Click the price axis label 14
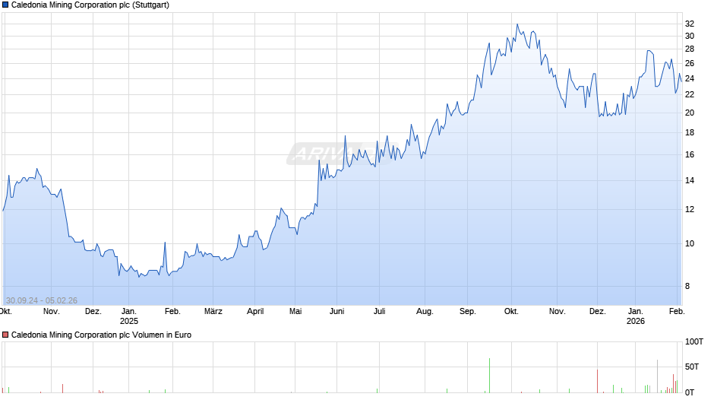Viewport: 714px width, 400px height. 690,180
